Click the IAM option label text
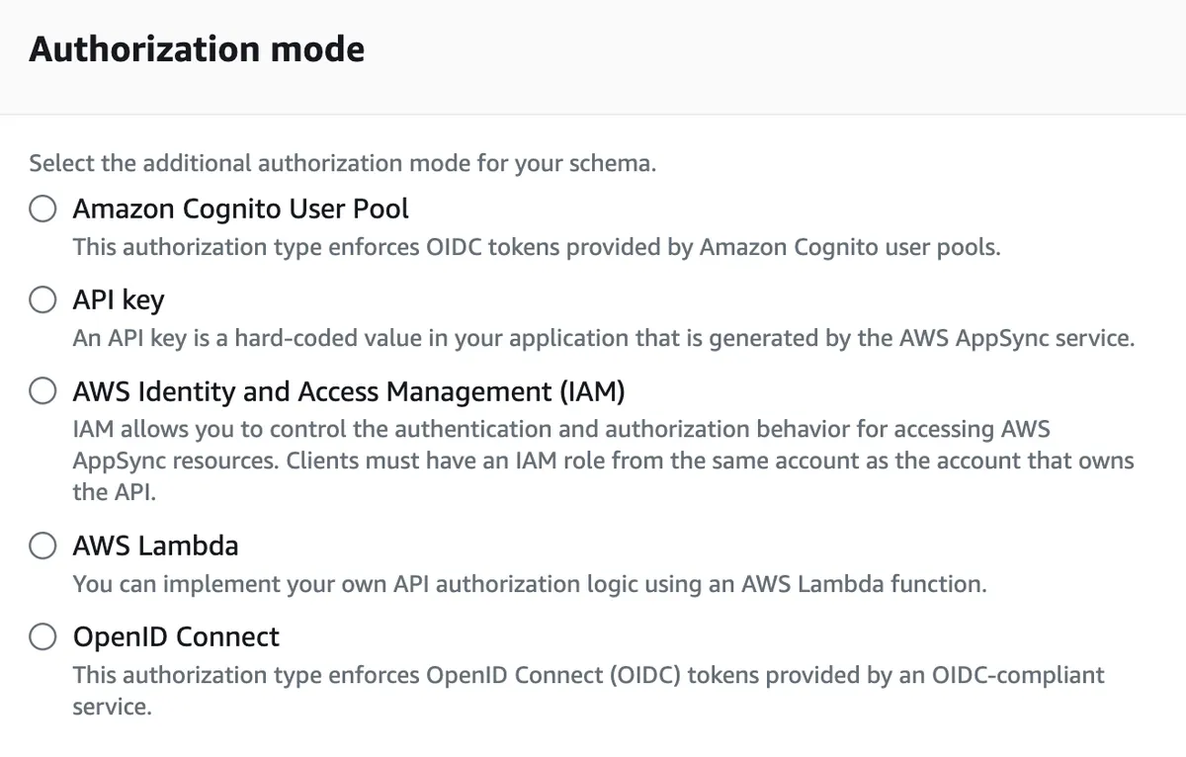The height and width of the screenshot is (757, 1186). (x=348, y=391)
